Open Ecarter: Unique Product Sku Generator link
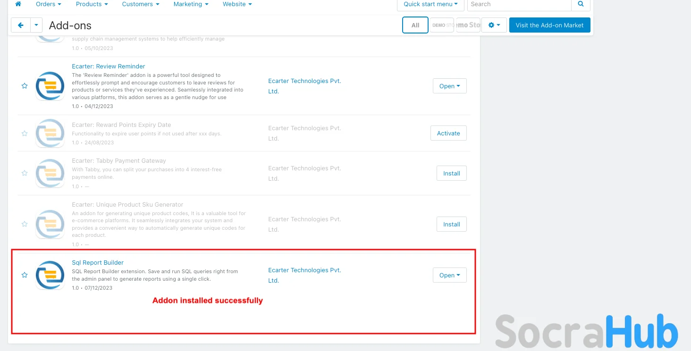This screenshot has height=351, width=691. [x=127, y=205]
